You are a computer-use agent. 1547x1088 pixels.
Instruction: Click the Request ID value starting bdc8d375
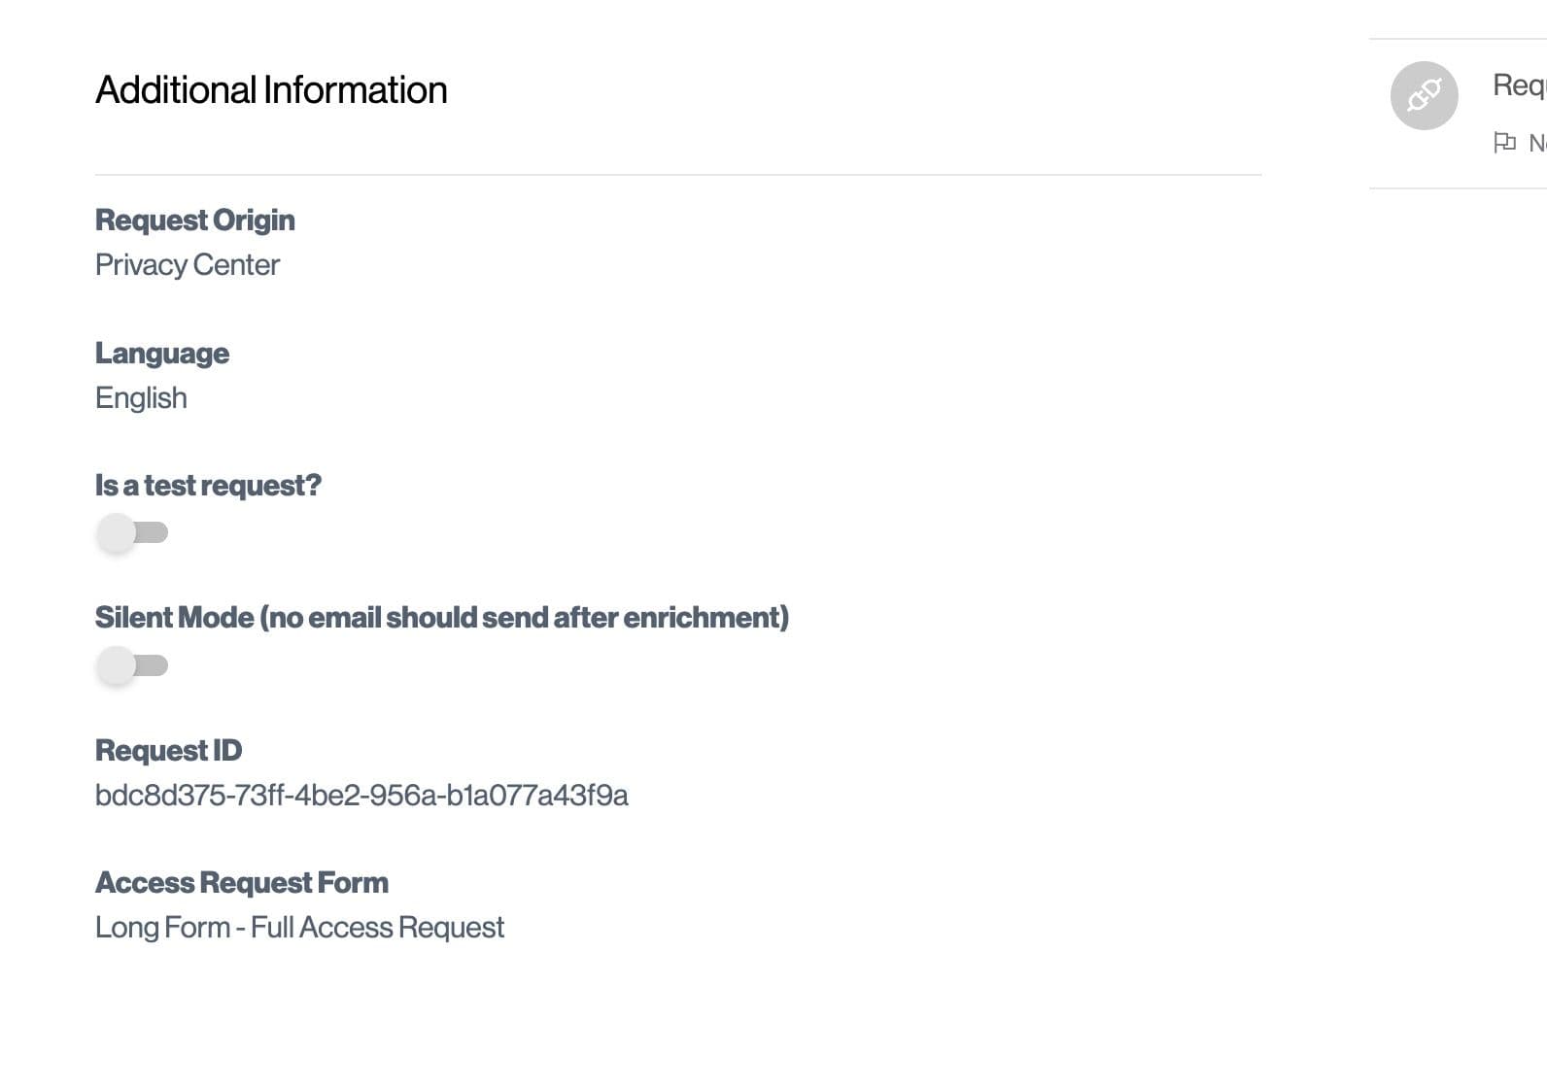tap(361, 796)
